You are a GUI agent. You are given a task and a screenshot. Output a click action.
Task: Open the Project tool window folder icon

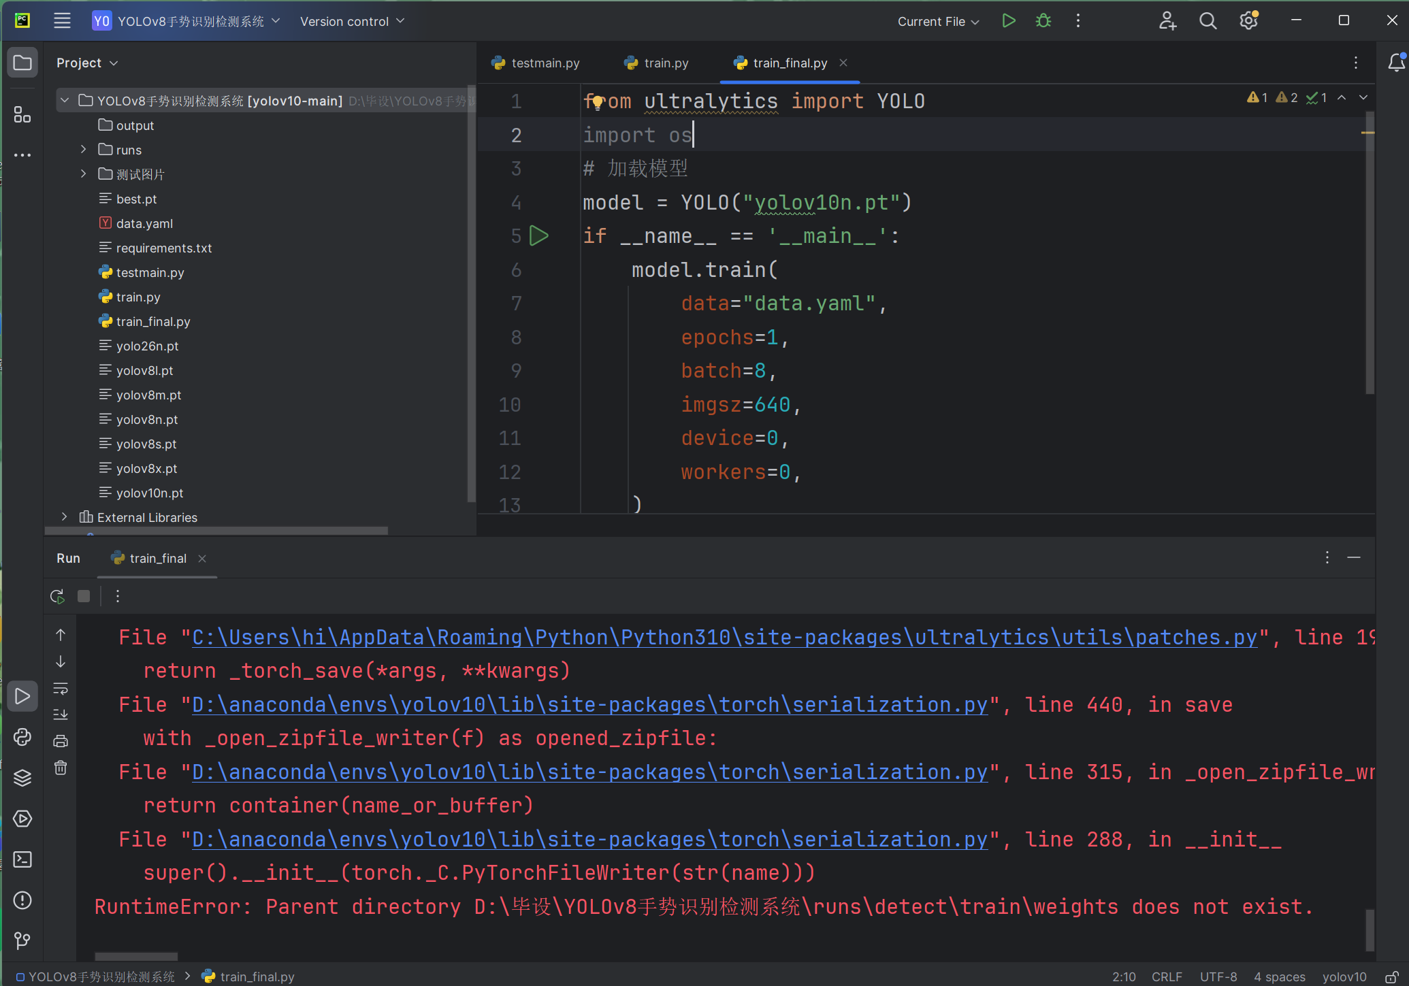coord(22,63)
